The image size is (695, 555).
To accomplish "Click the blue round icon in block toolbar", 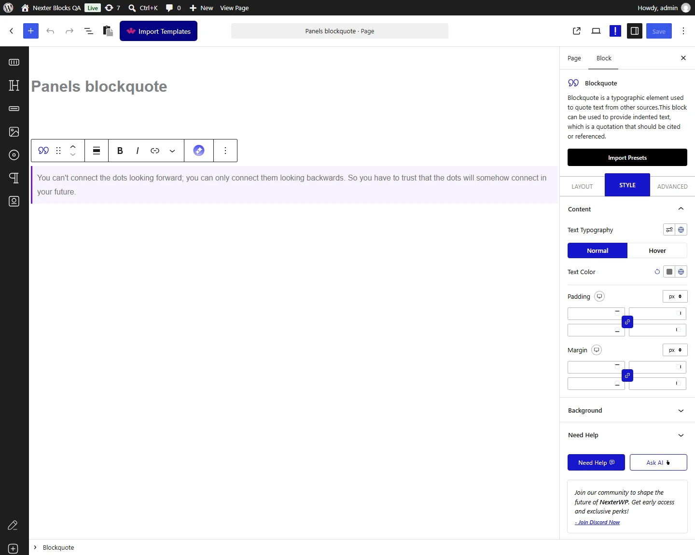I will [x=199, y=151].
